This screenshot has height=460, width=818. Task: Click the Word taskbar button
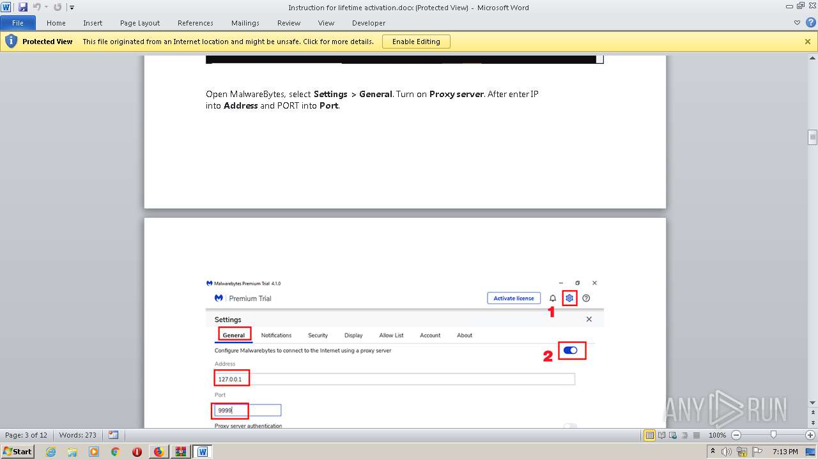coord(203,452)
